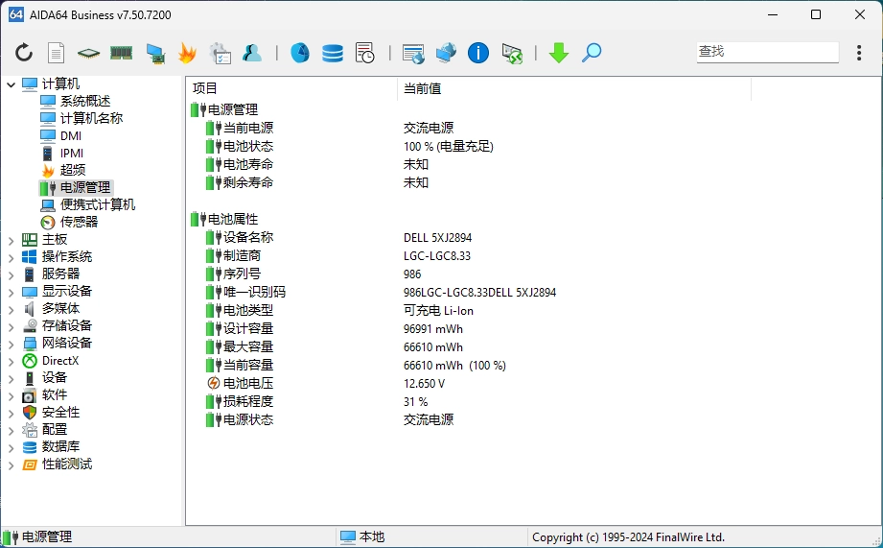Collapse the 计算机 tree node
This screenshot has width=883, height=548.
[x=11, y=84]
